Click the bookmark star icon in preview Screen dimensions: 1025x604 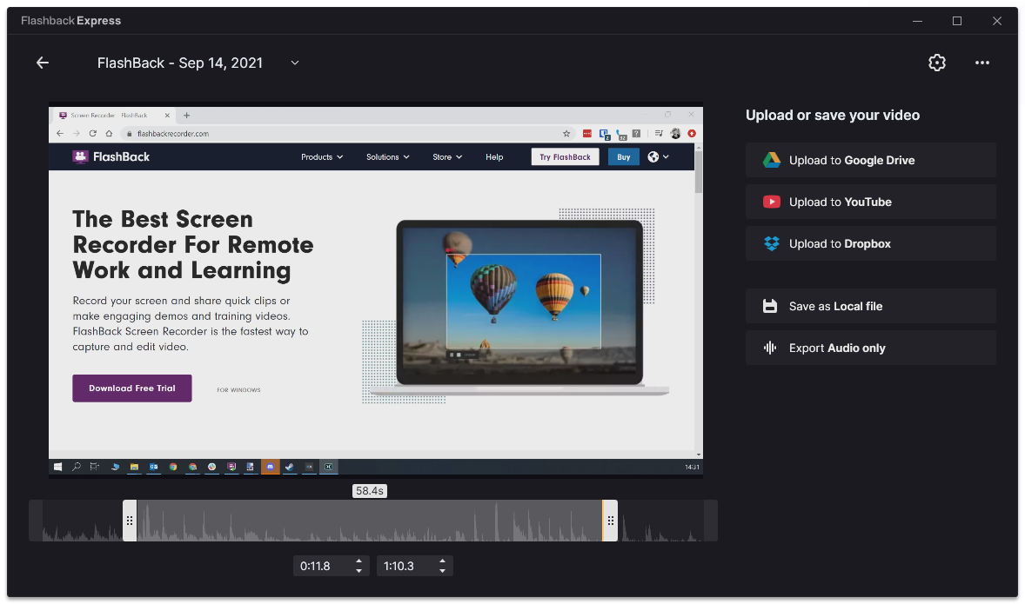(x=566, y=133)
